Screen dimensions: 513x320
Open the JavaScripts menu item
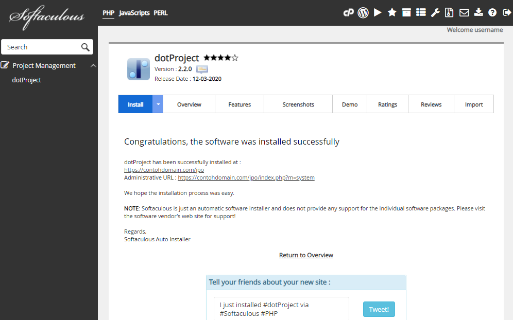[134, 13]
